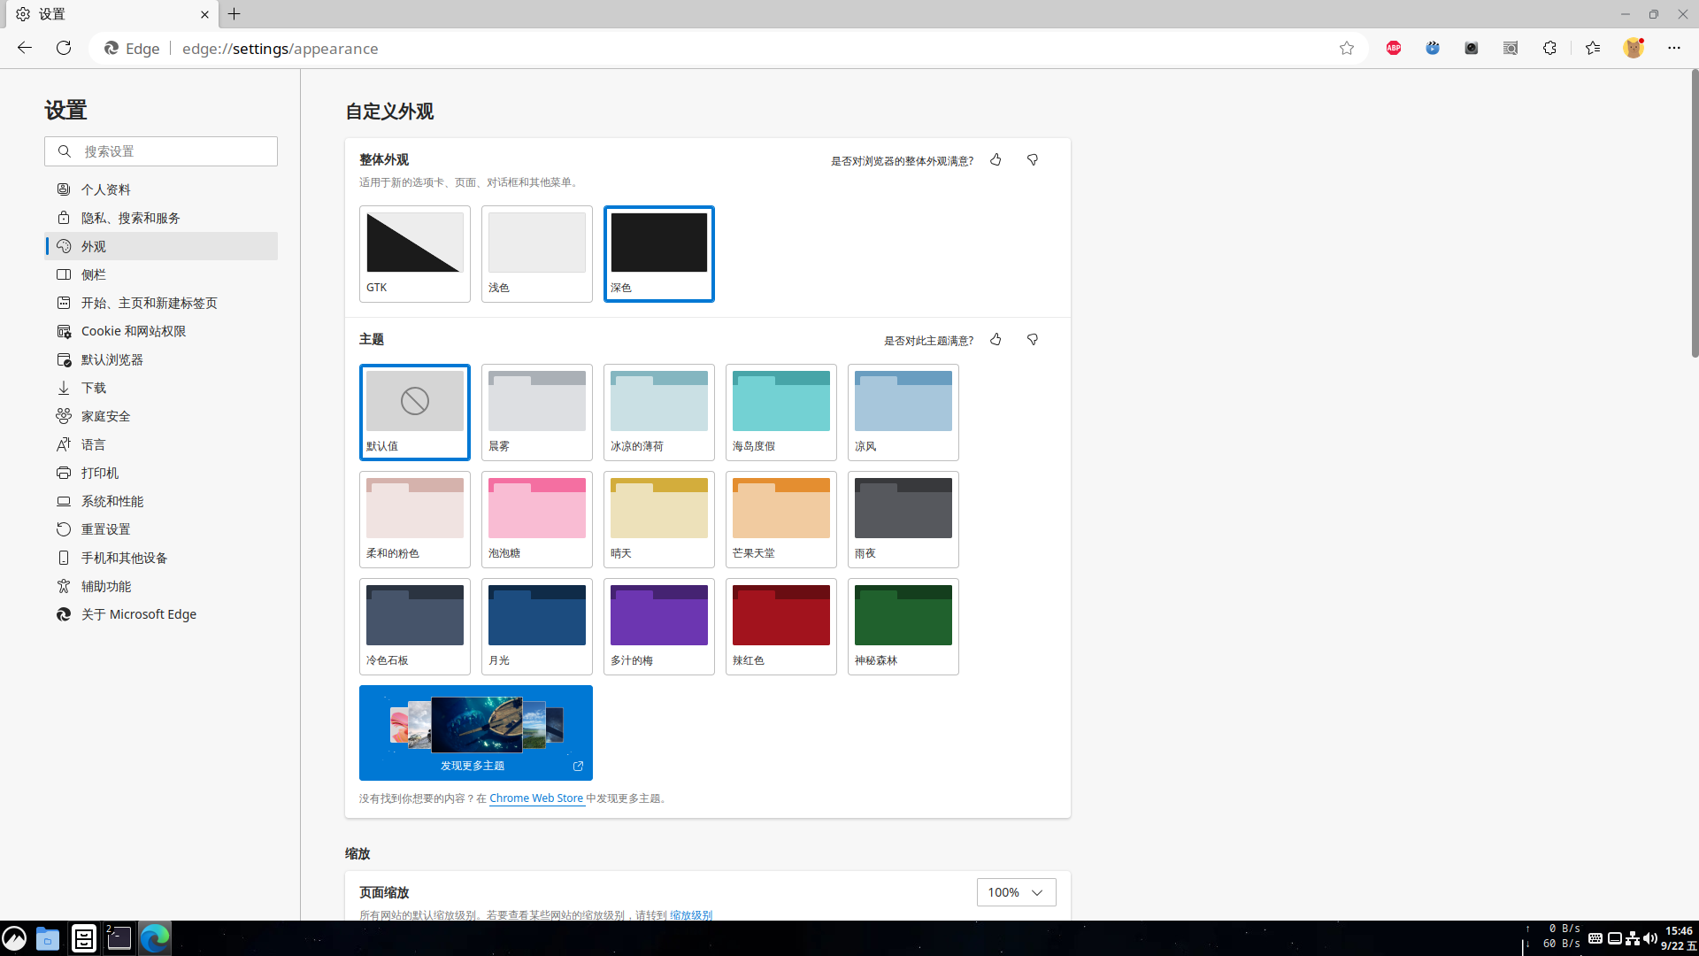The width and height of the screenshot is (1699, 956).
Task: Open 隐私、搜索和服务 settings section
Action: [131, 218]
